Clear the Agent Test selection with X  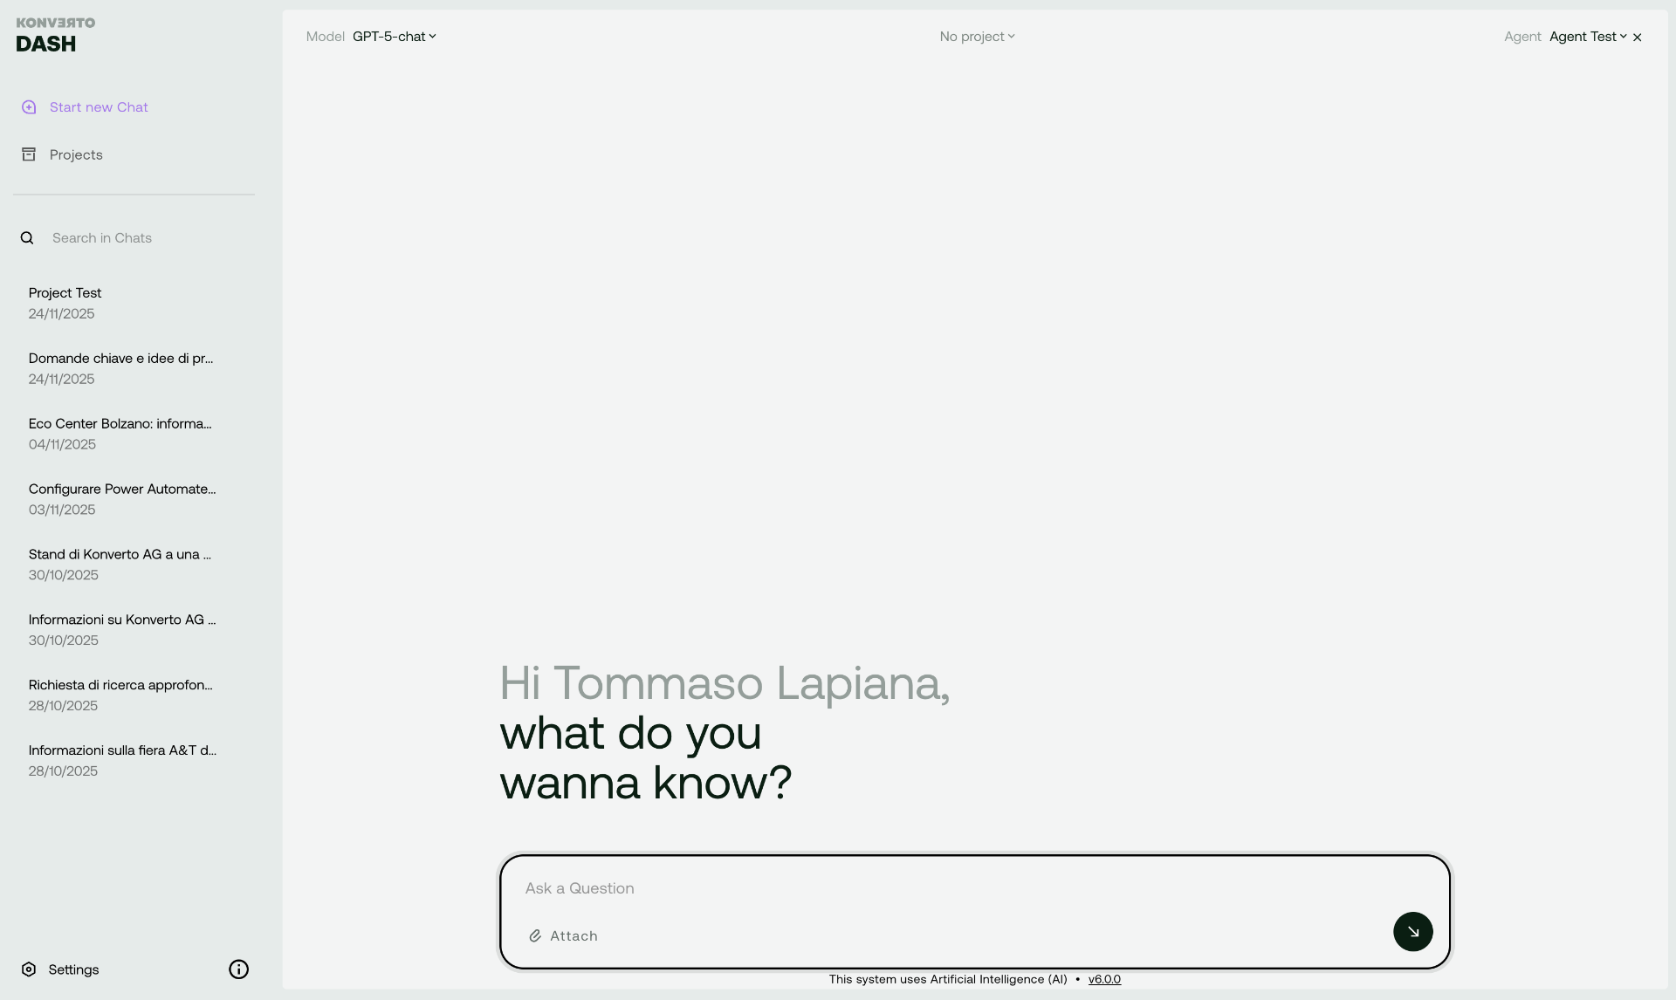1638,38
